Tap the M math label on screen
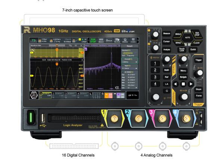 pyautogui.click(x=115, y=93)
